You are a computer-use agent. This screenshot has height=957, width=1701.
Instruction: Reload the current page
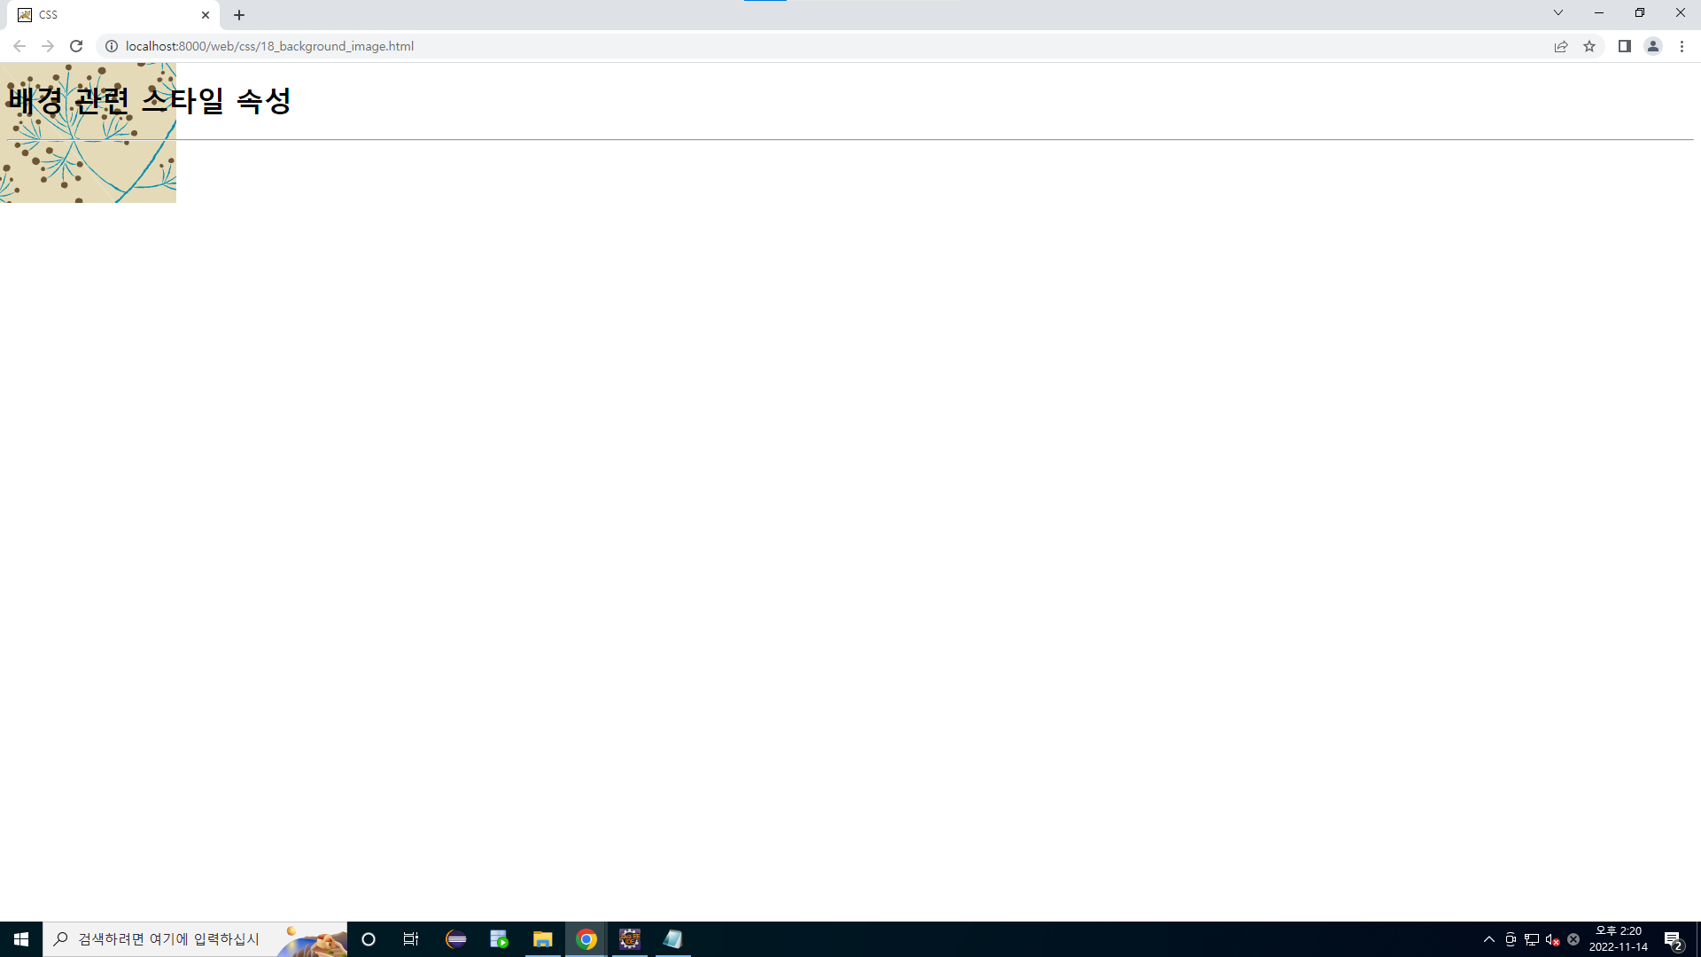pyautogui.click(x=76, y=46)
